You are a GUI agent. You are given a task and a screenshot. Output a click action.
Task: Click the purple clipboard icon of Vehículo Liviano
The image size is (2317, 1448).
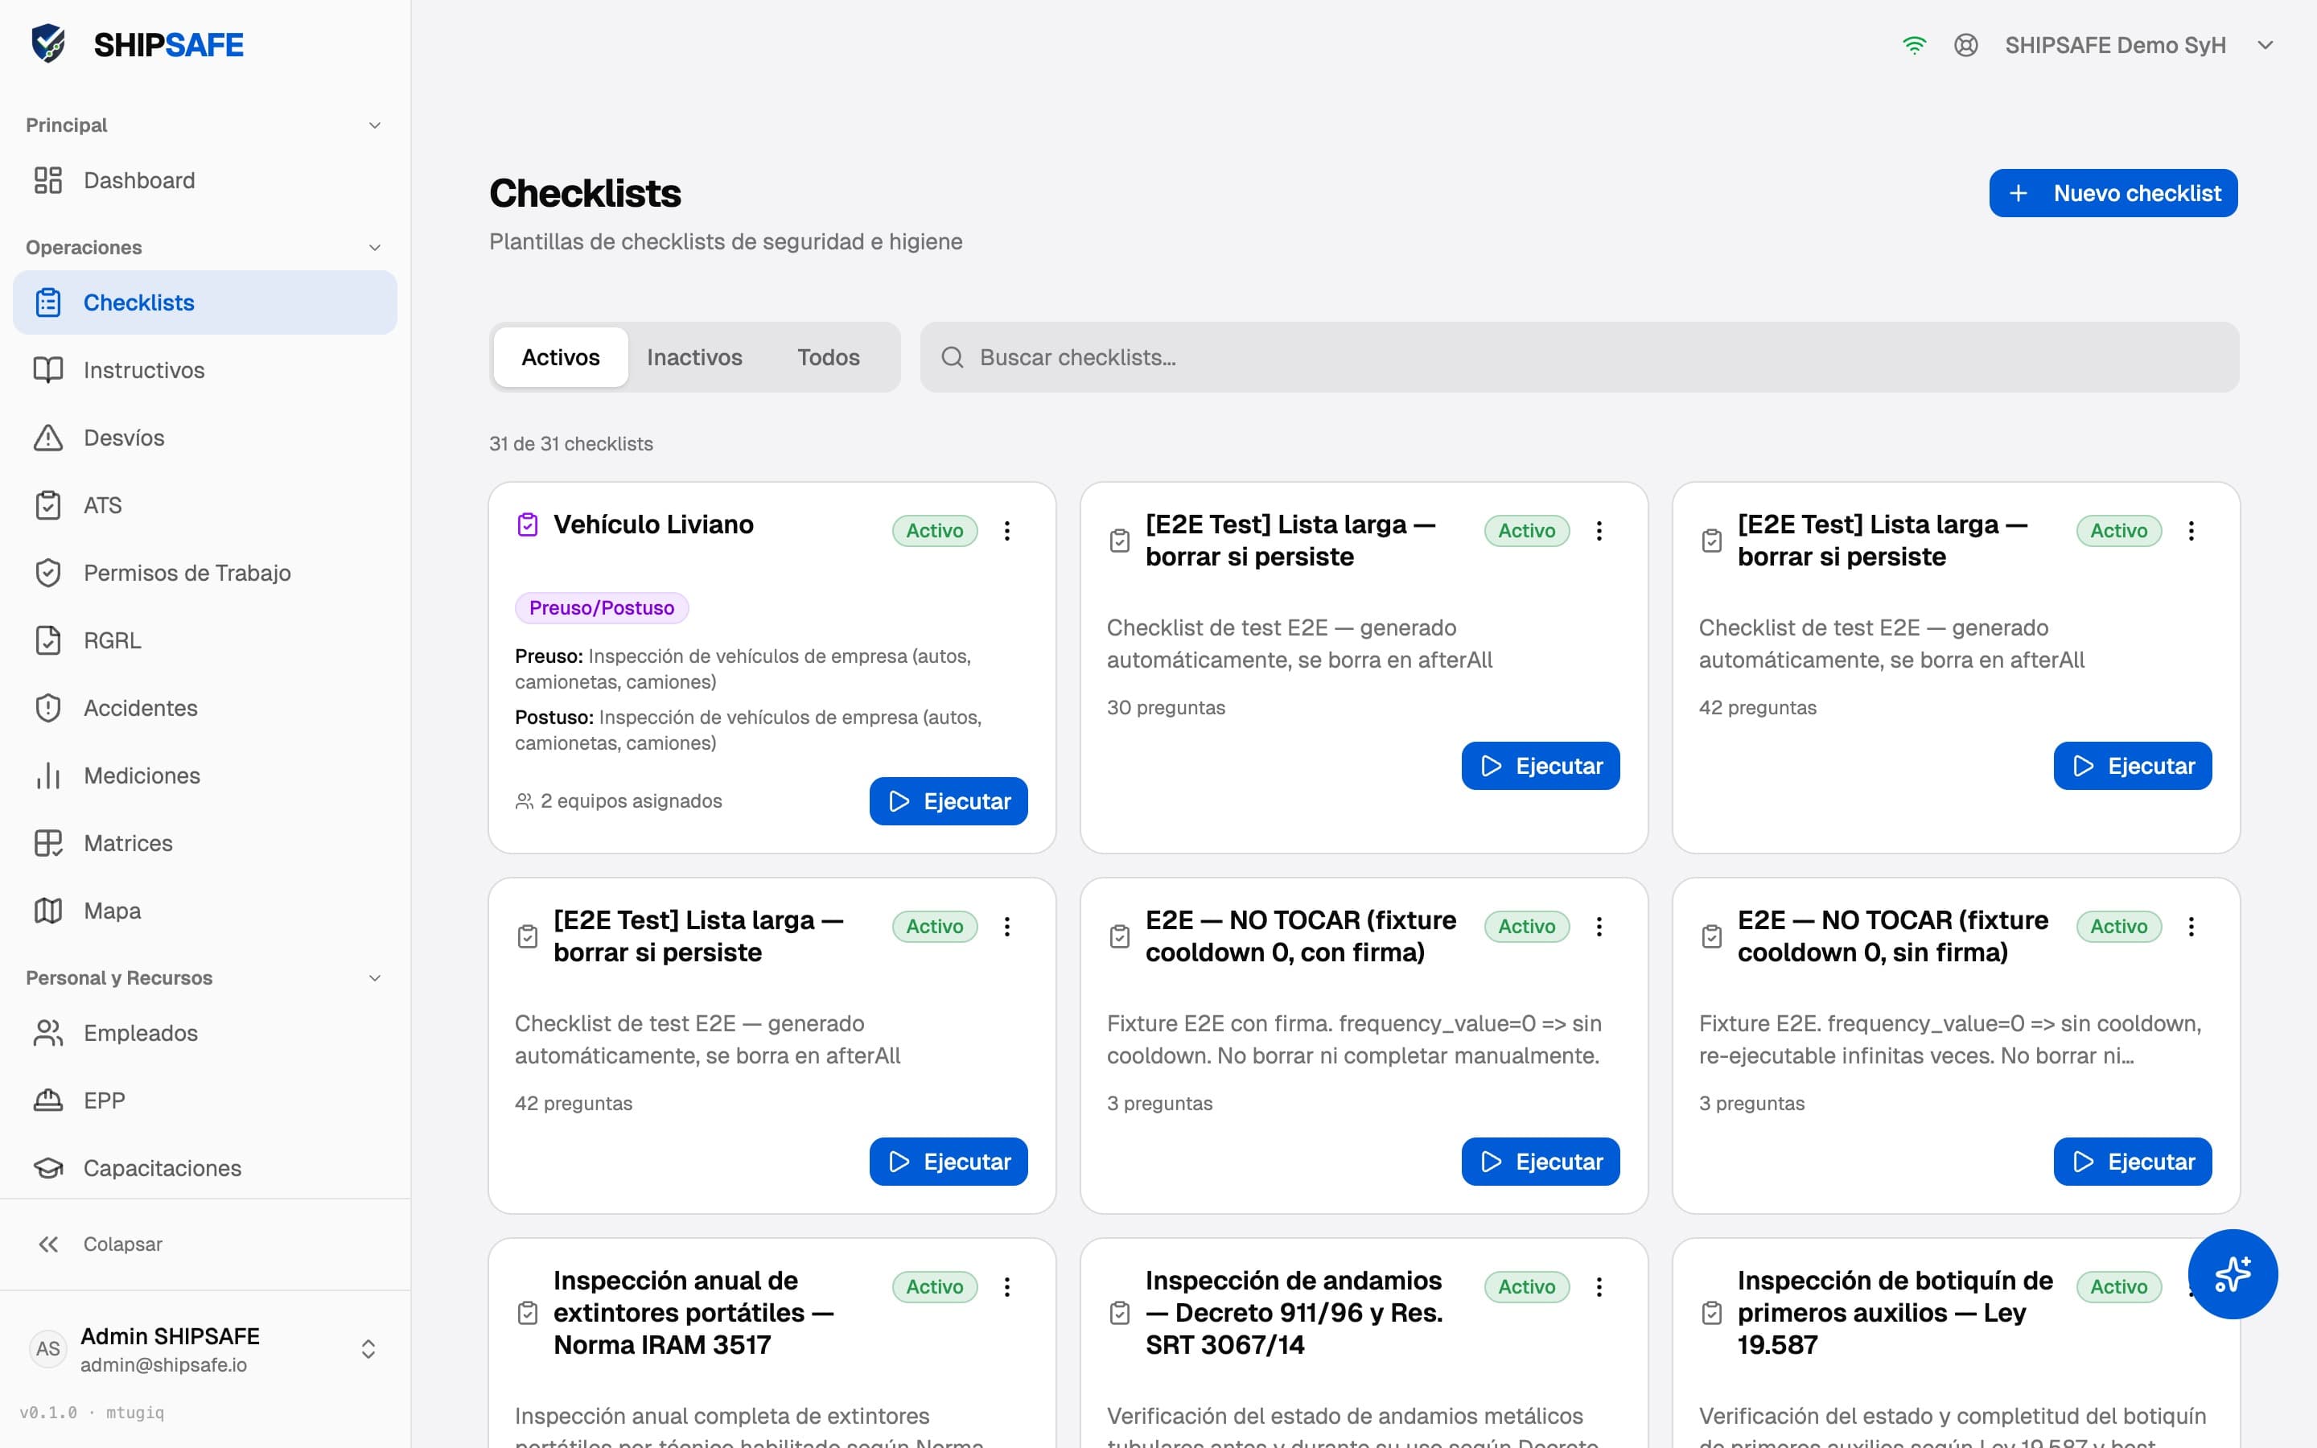[x=528, y=524]
